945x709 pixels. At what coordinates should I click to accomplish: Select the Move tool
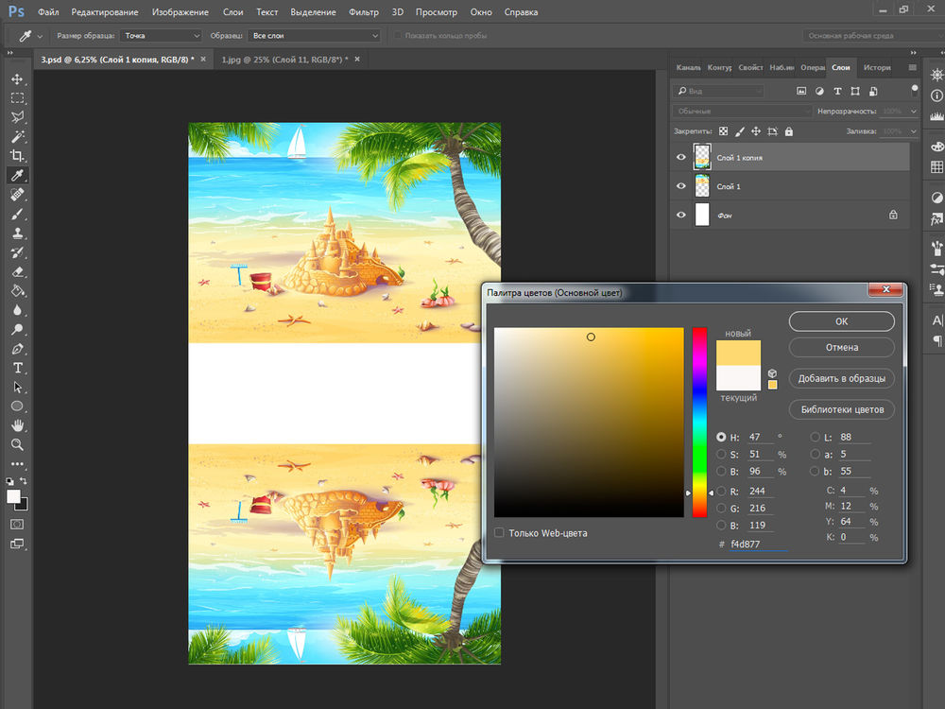click(x=17, y=78)
